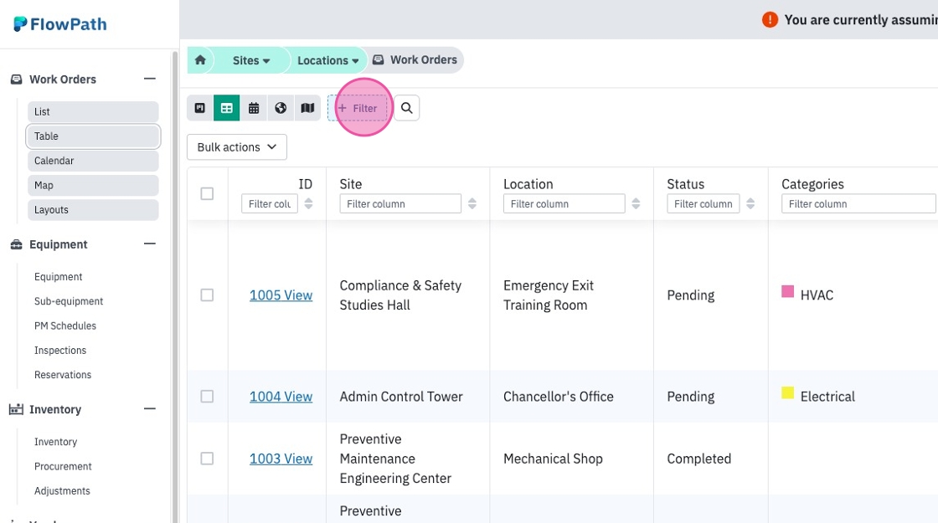The image size is (938, 523).
Task: Switch to kanban board view icon
Action: pos(200,108)
